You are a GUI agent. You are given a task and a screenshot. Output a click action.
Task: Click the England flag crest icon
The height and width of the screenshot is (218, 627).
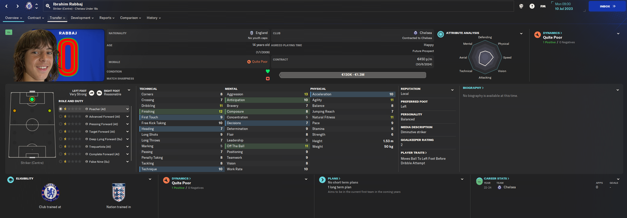pyautogui.click(x=252, y=33)
